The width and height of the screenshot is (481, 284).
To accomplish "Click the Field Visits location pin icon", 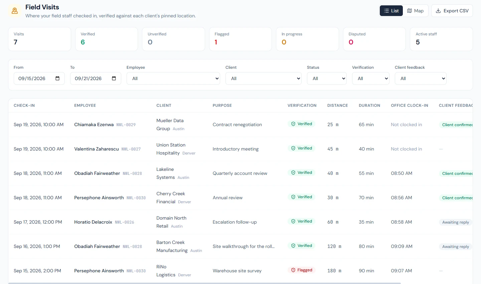I will tap(15, 11).
